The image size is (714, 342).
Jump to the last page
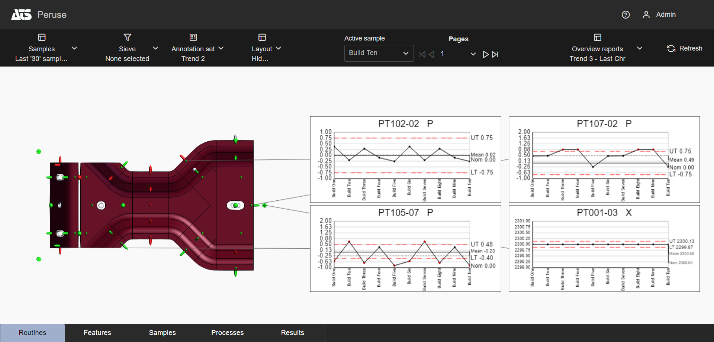click(495, 54)
